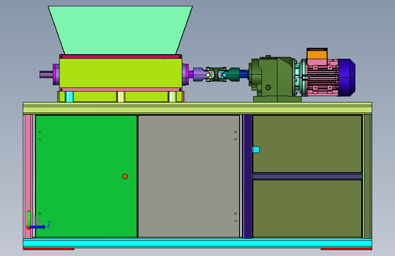Image resolution: width=395 pixels, height=256 pixels.
Task: Select the orange motor terminal box
Action: pos(317,54)
